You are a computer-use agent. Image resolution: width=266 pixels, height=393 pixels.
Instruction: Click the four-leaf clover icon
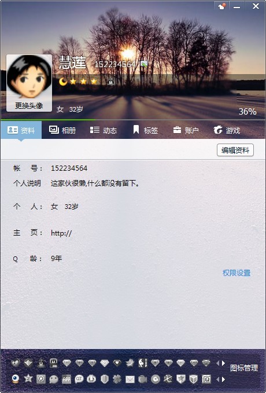pos(117,379)
